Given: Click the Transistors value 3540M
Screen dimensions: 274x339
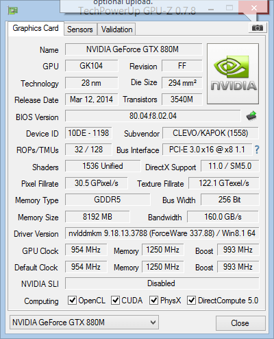Looking at the screenshot, I should pos(182,100).
